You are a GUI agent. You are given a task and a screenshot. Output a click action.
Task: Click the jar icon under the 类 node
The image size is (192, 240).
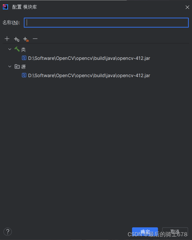coord(24,58)
